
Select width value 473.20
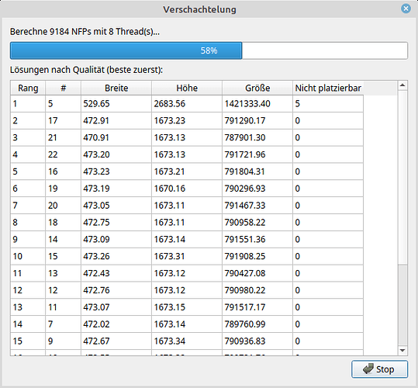tap(116, 154)
